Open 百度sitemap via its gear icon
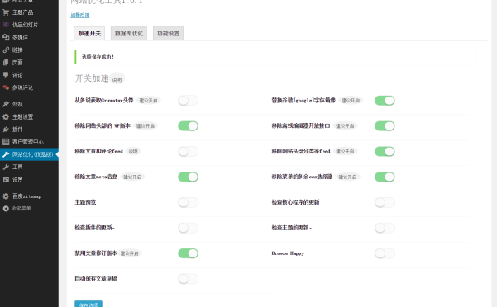Screen dimensions: 497x307 [6, 196]
